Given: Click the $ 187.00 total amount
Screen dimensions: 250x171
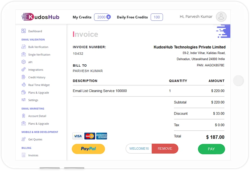Looking at the screenshot, I should [215, 137].
